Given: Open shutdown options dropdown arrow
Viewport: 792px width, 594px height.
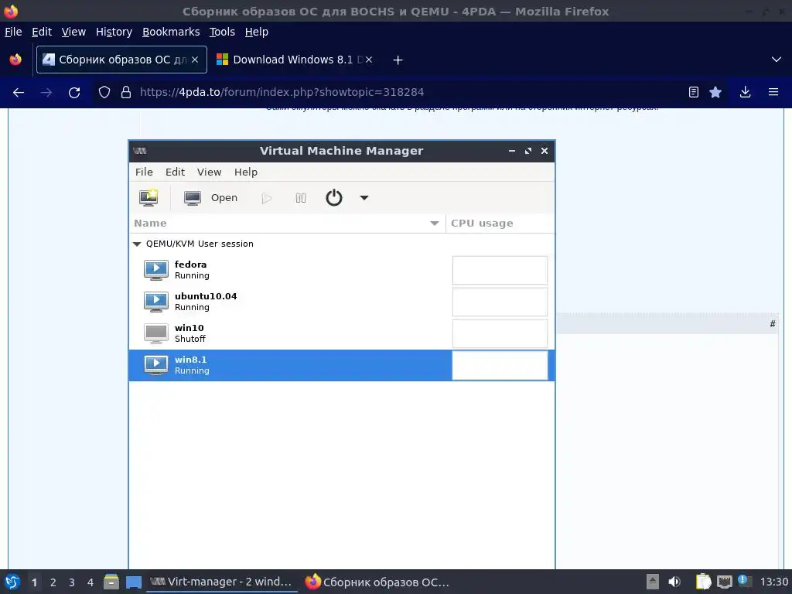Looking at the screenshot, I should tap(364, 197).
